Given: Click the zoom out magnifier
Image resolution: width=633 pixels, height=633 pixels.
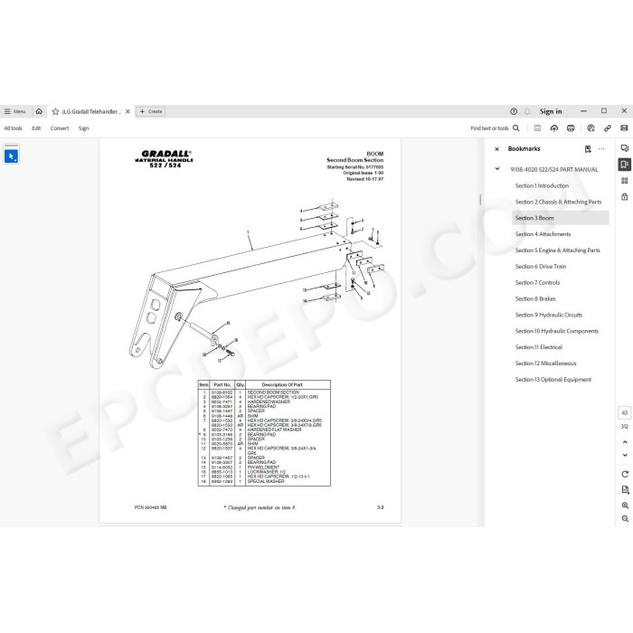Looking at the screenshot, I should (625, 519).
